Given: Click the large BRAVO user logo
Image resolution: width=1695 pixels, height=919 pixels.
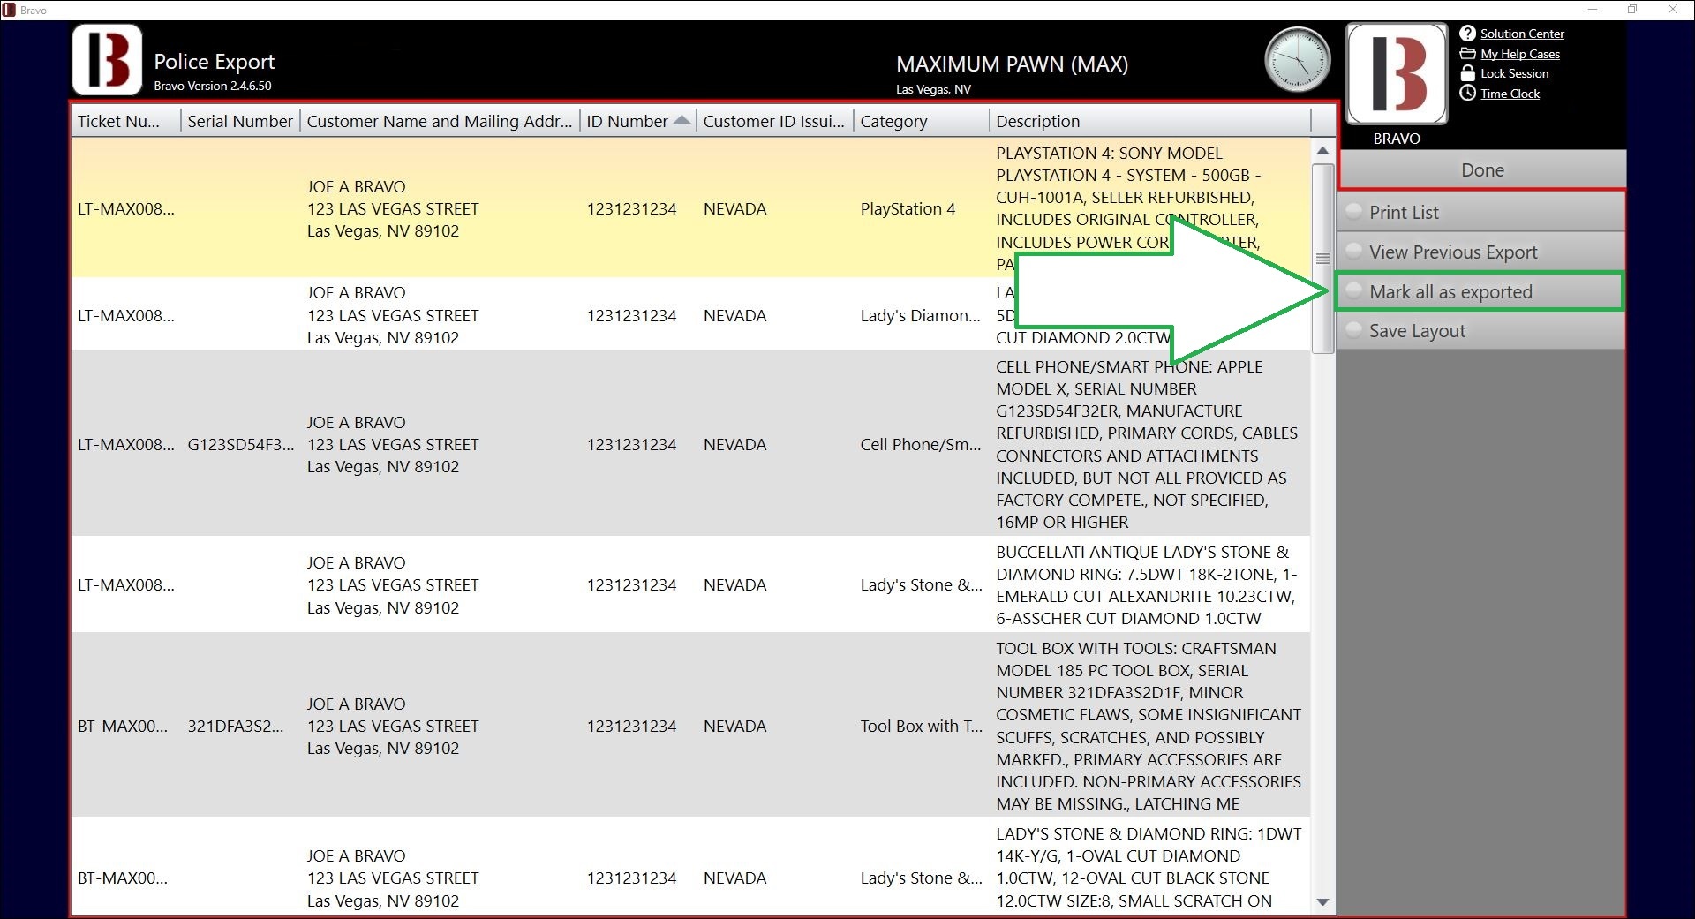Looking at the screenshot, I should pyautogui.click(x=1397, y=73).
